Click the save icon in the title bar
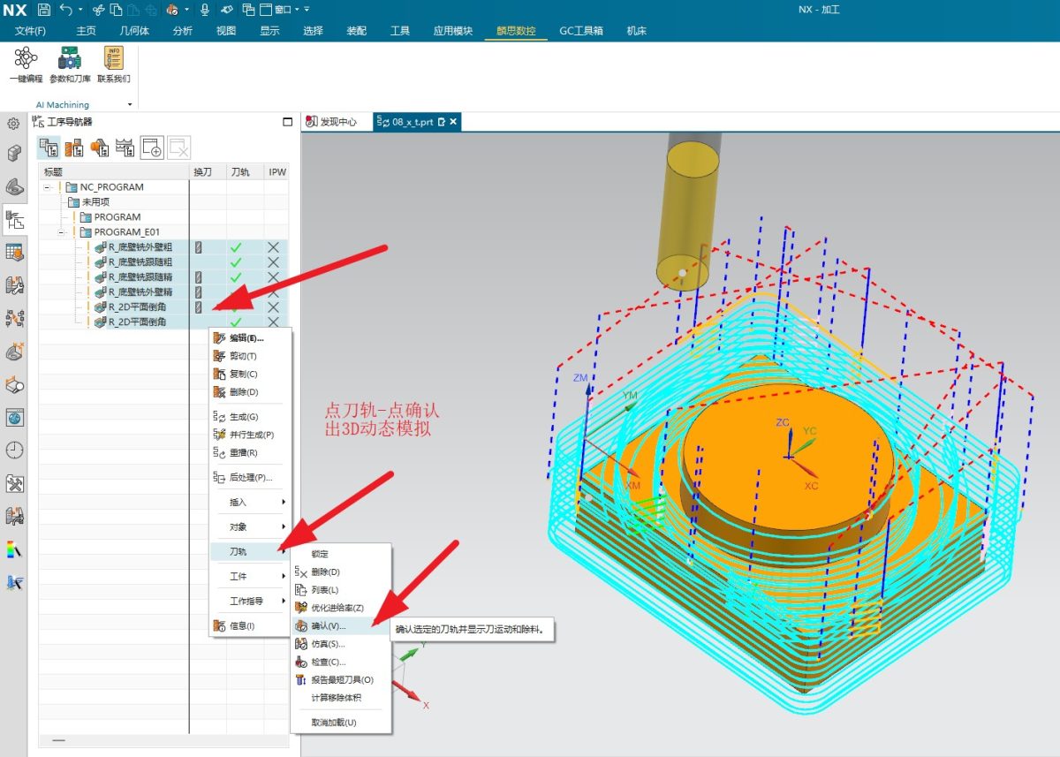The height and width of the screenshot is (757, 1060). 44,10
